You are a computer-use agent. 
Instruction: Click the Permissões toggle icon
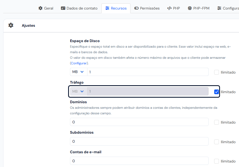pos(136,8)
